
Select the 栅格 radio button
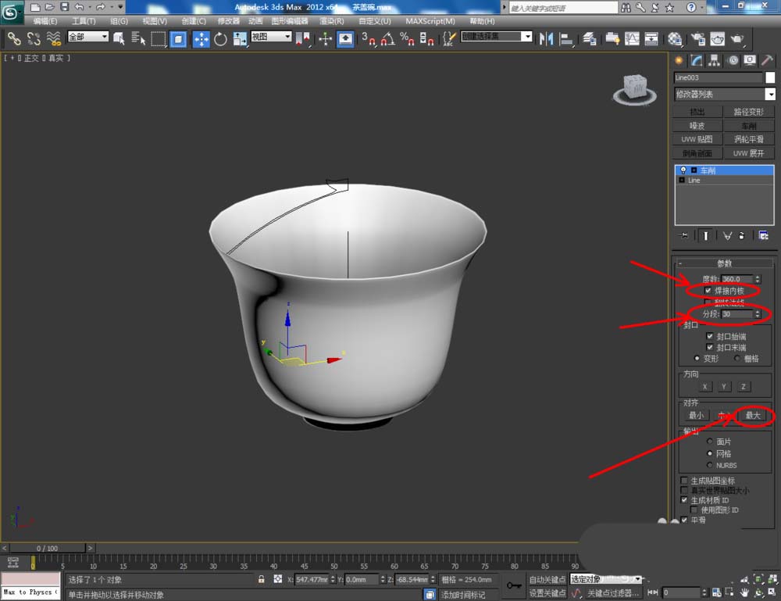click(x=736, y=358)
